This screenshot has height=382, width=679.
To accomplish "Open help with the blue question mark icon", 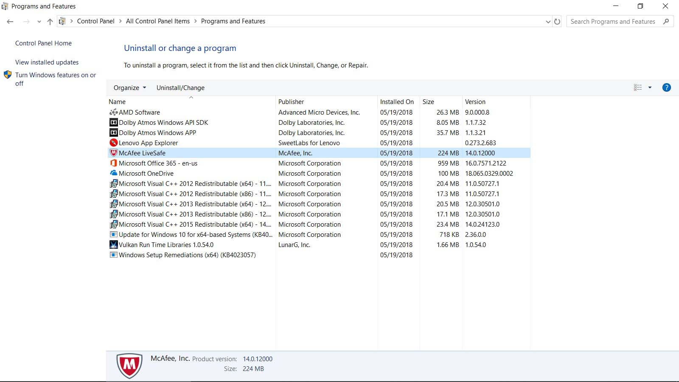I will click(667, 87).
